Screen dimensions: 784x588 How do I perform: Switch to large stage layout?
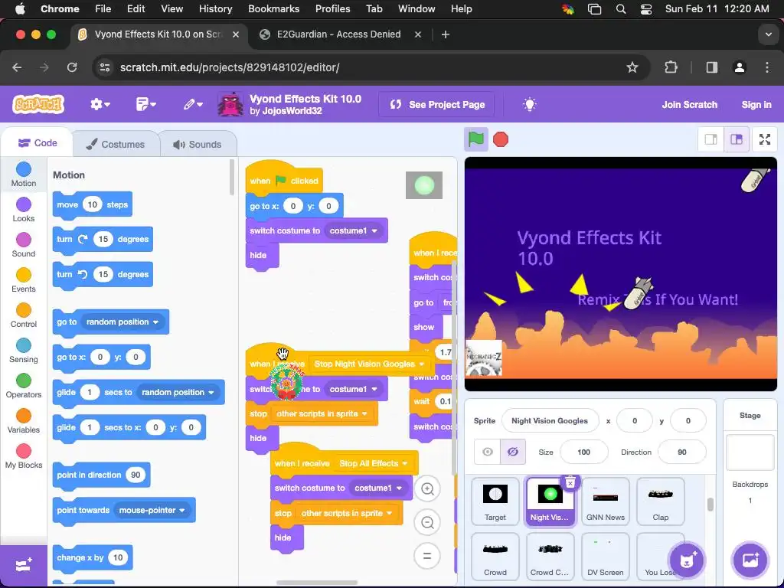[737, 139]
